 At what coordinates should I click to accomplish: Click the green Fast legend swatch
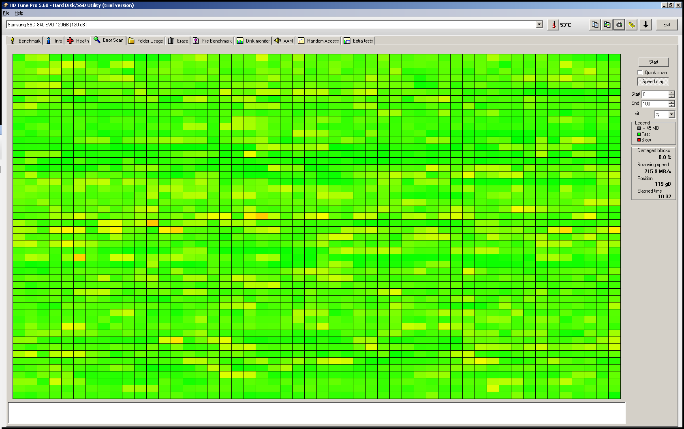coord(639,134)
